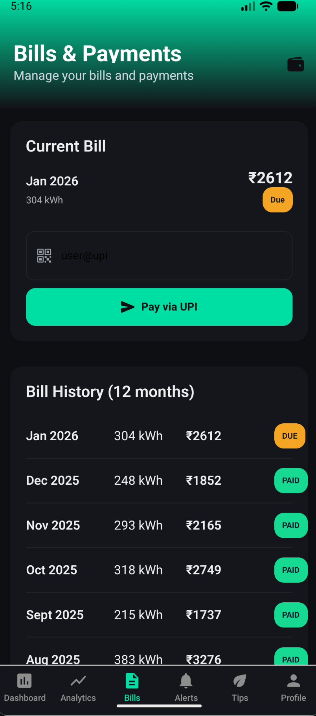
Task: Tap the DUE status for Jan 2026
Action: click(290, 436)
